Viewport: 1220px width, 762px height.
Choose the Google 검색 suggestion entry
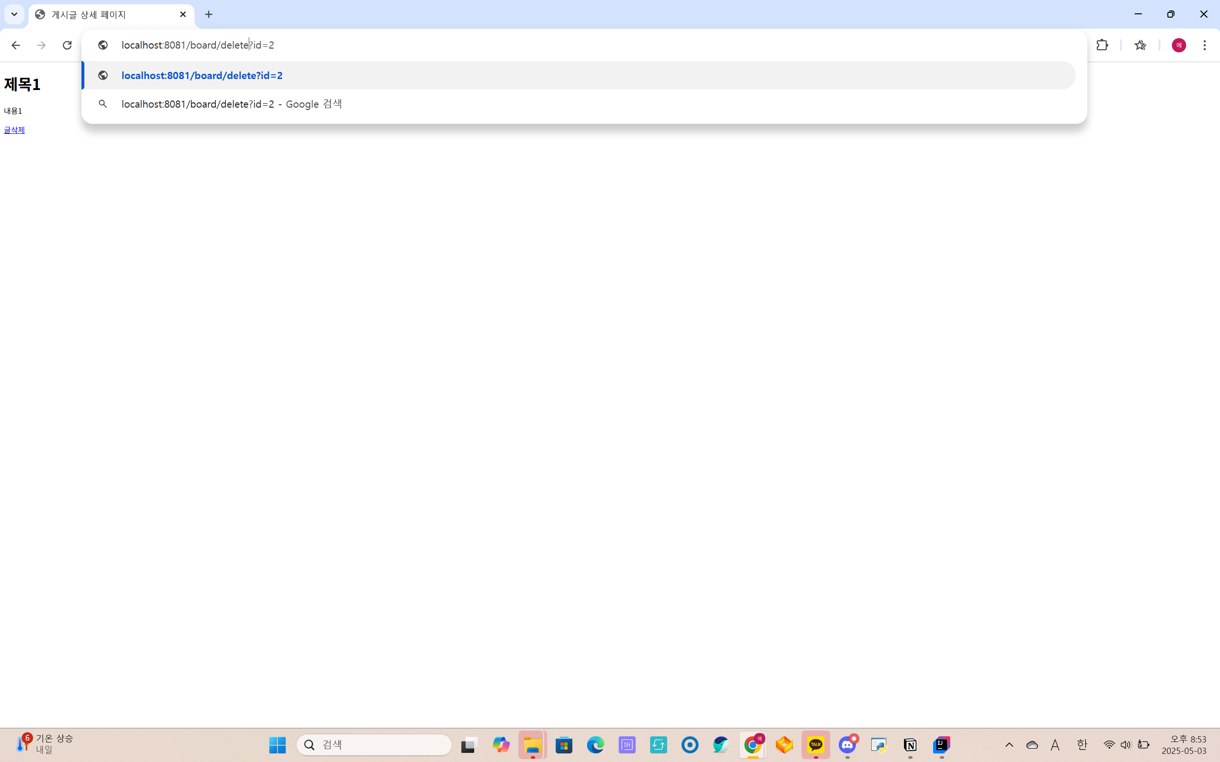coord(232,104)
